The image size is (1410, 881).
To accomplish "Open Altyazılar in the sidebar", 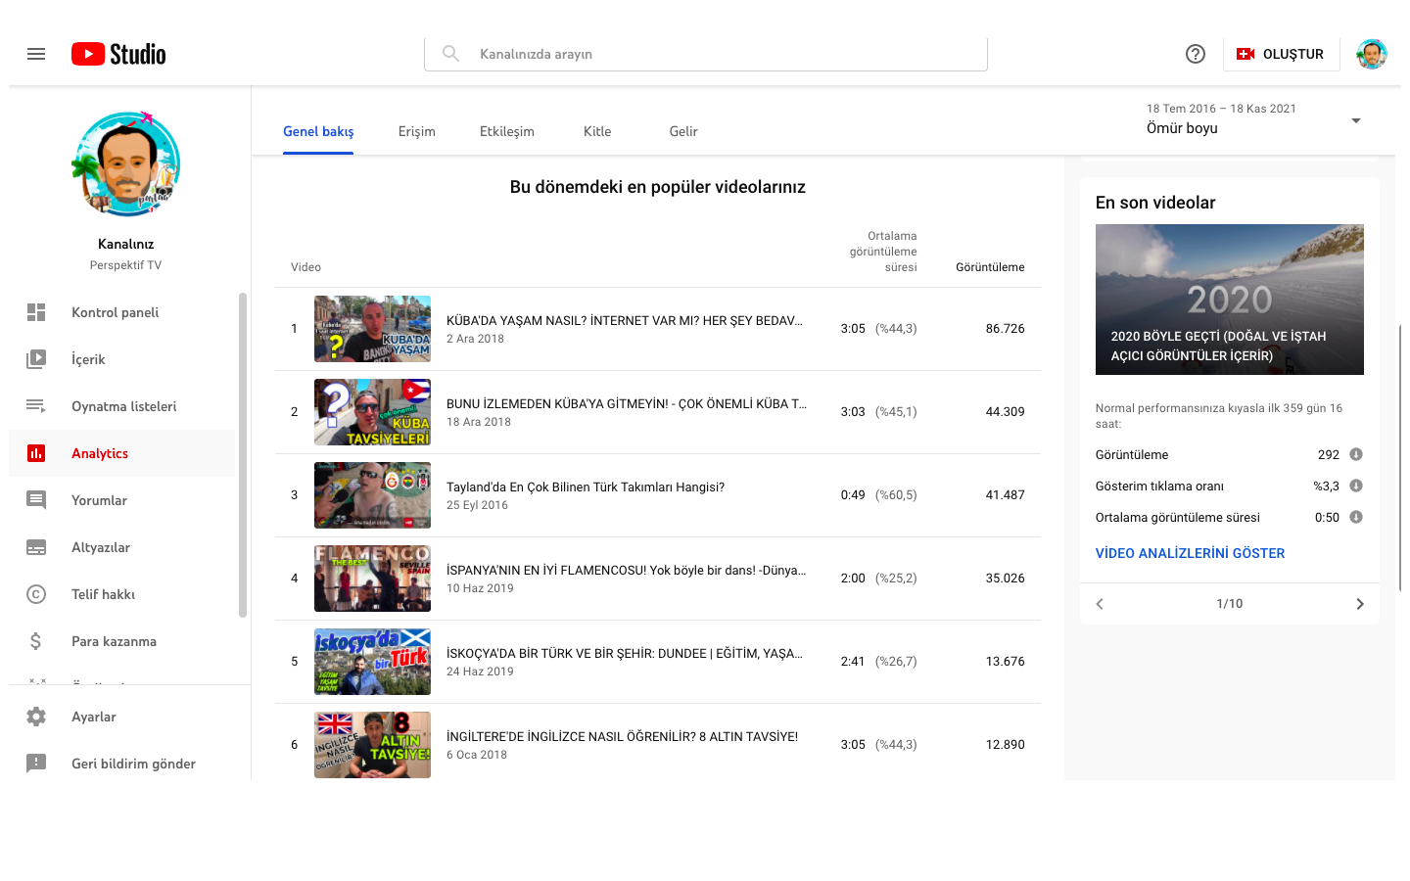I will click(122, 547).
